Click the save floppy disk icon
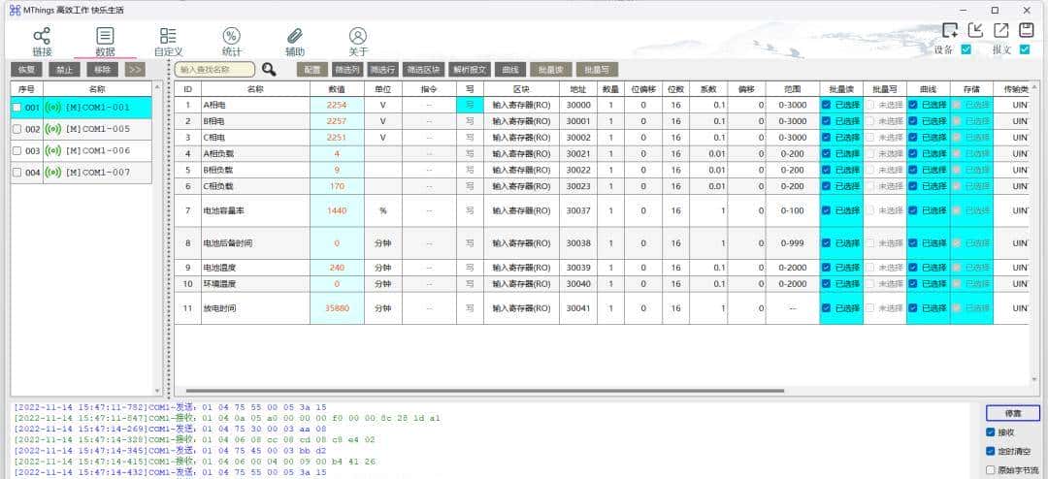Screen dimensions: 1048x479 1026,30
